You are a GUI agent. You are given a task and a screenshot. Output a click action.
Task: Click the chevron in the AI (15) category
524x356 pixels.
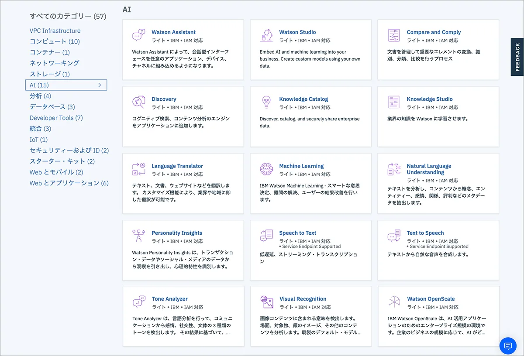tap(100, 85)
